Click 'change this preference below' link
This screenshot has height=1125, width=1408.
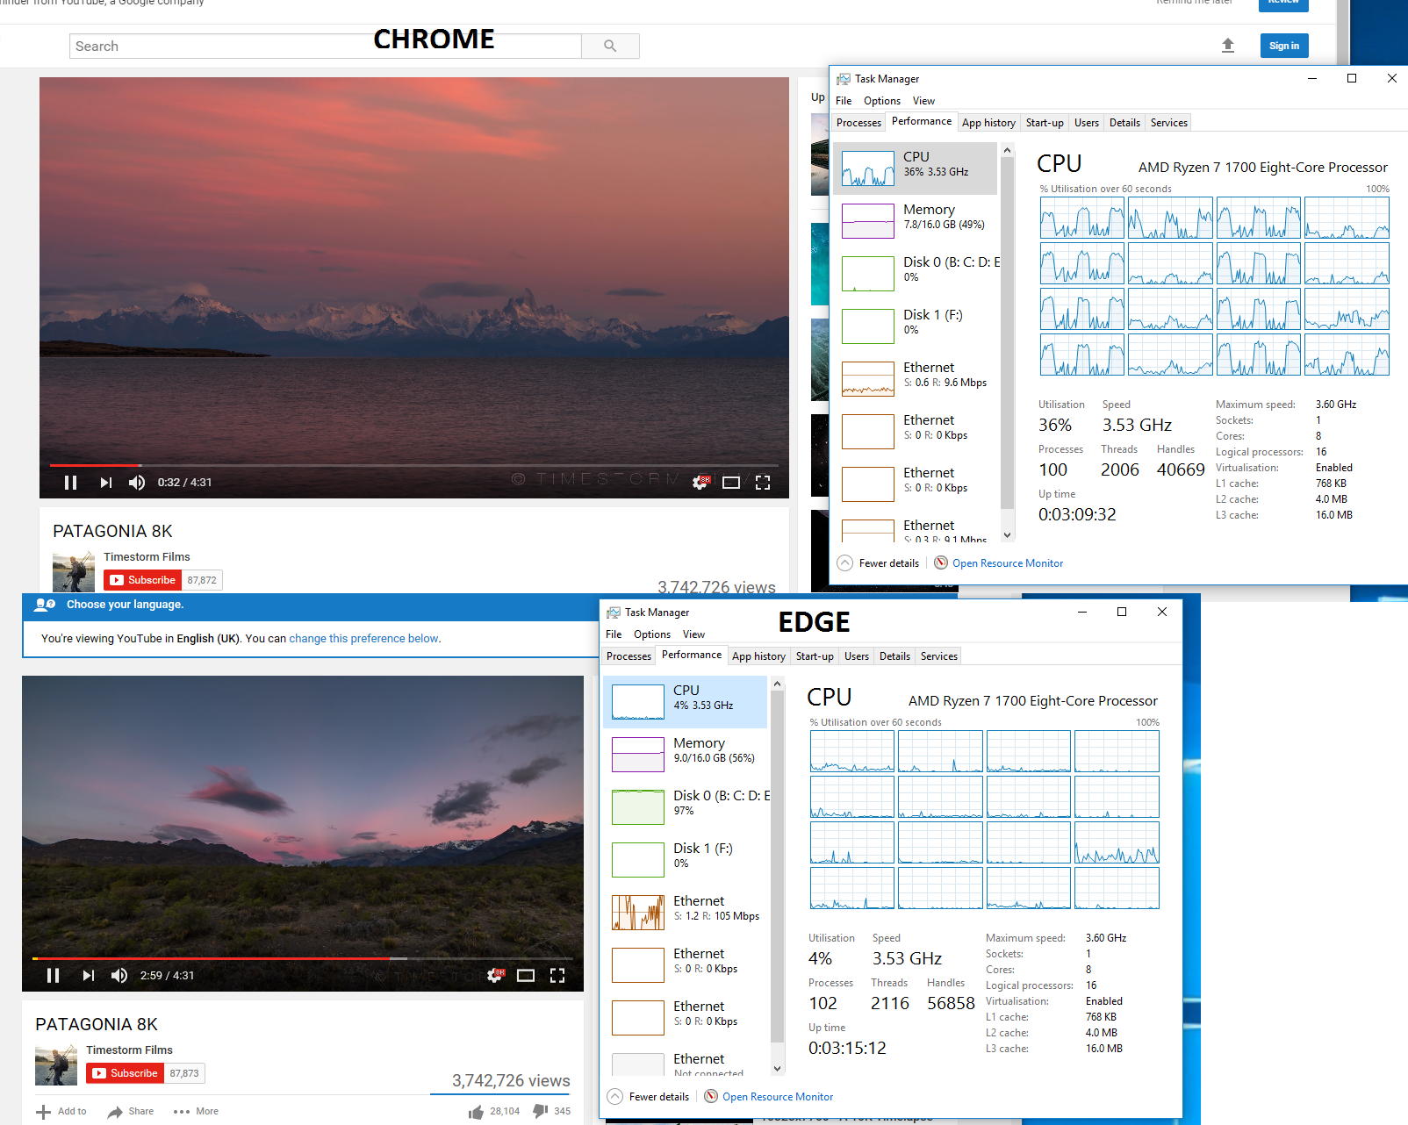(x=364, y=639)
